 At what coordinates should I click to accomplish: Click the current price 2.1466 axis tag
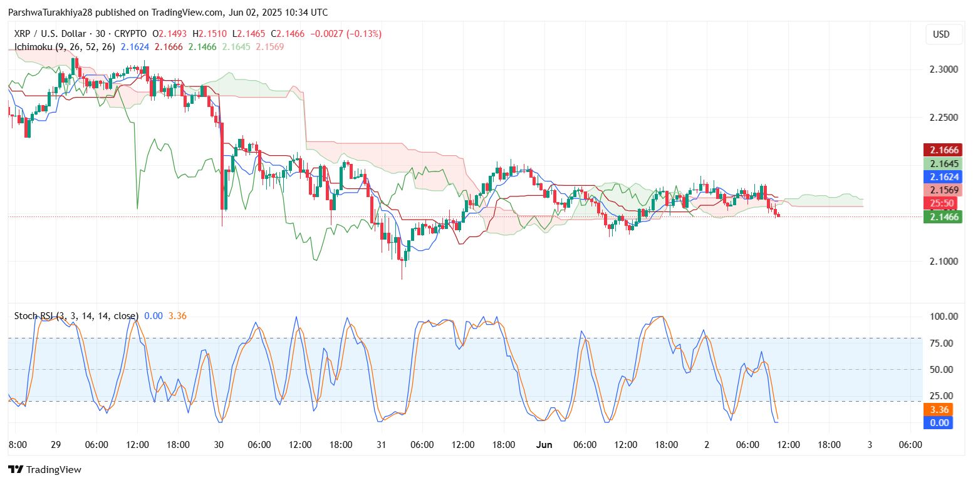pyautogui.click(x=942, y=217)
